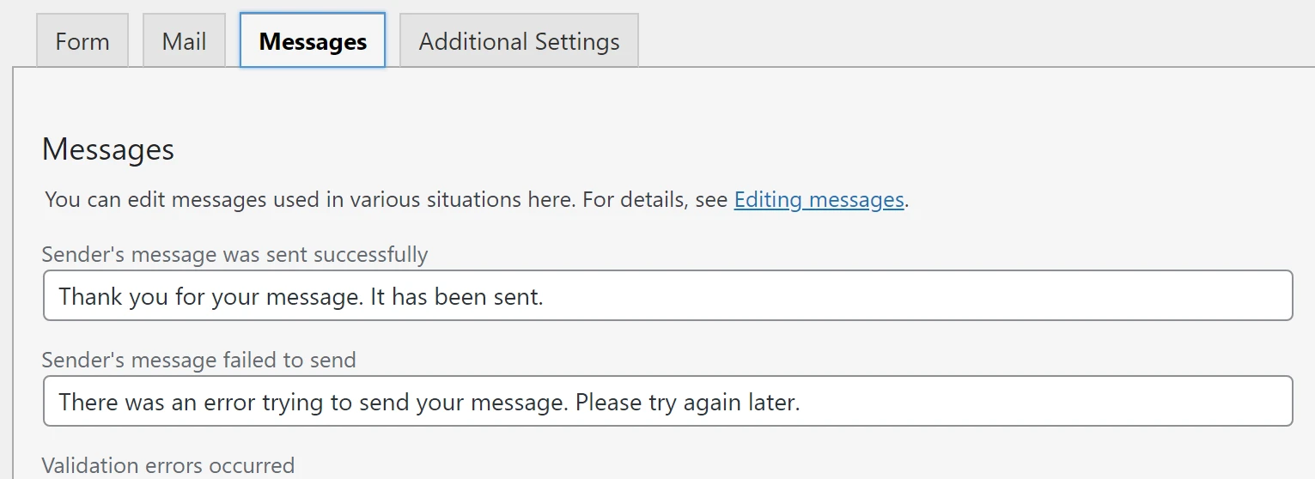Viewport: 1315px width, 479px height.
Task: Switch to the Form tab
Action: point(82,41)
